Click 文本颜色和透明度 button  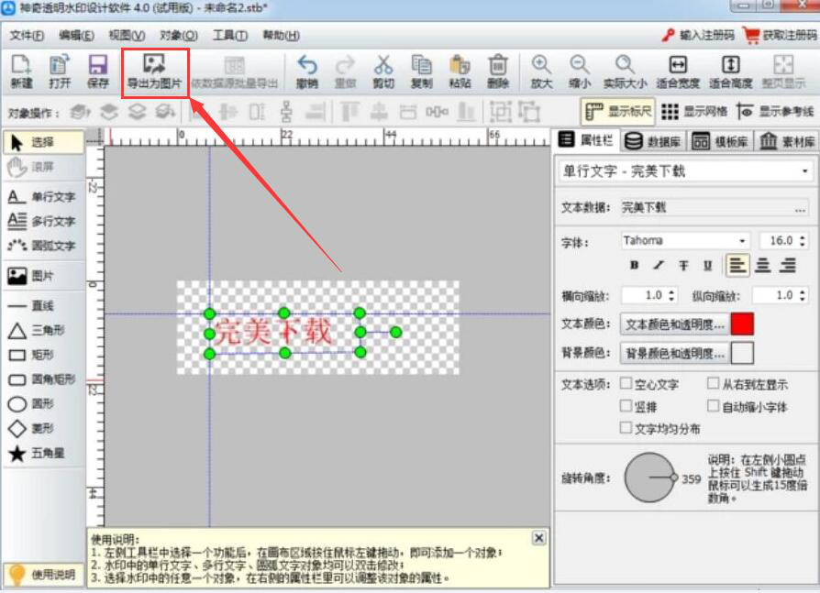tap(674, 324)
